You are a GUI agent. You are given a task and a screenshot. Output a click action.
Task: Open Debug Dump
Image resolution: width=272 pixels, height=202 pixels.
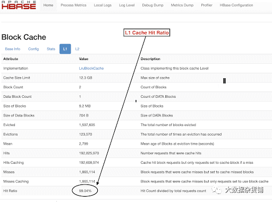coord(152,5)
